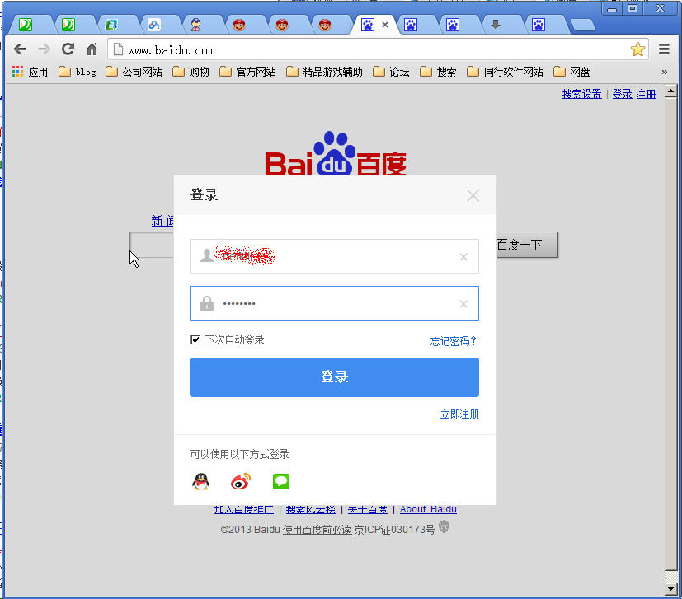The height and width of the screenshot is (599, 682).
Task: Click the forward navigation arrow
Action: [44, 49]
